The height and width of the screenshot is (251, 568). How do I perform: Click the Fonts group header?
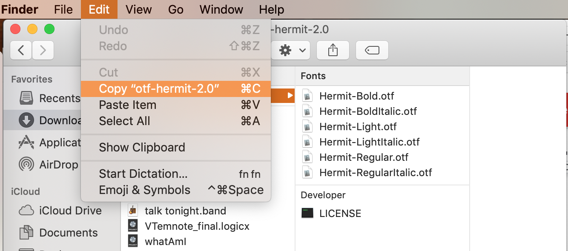(313, 76)
